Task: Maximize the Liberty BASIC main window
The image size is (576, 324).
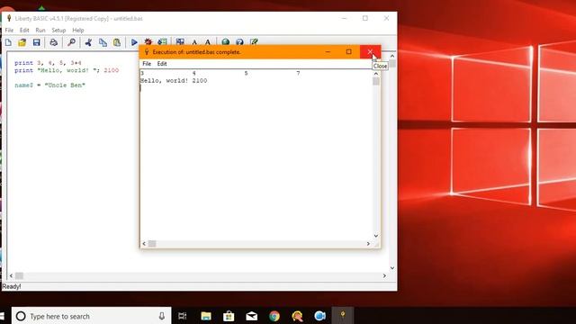Action: [365, 18]
